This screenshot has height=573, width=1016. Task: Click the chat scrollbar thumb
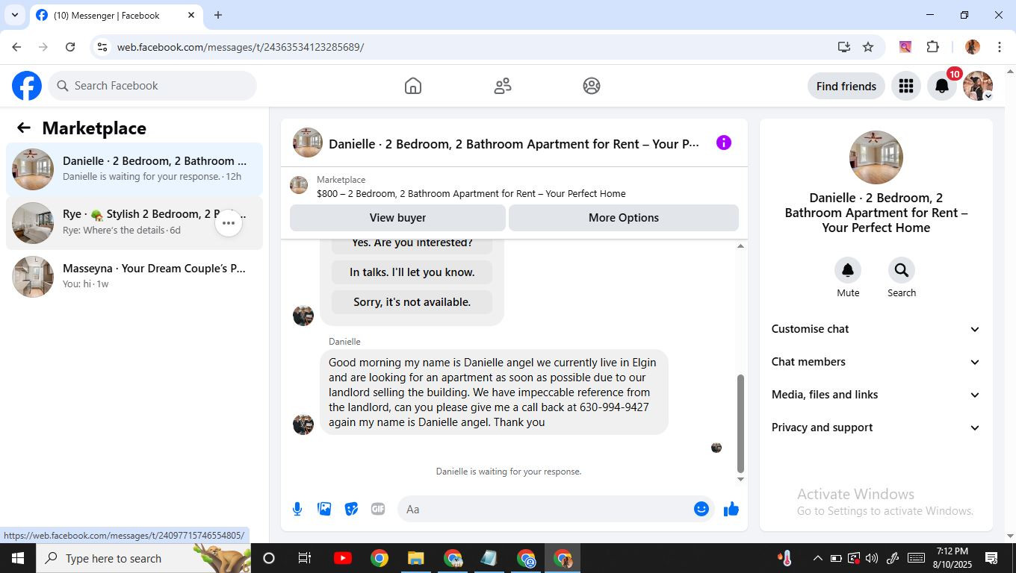(741, 423)
